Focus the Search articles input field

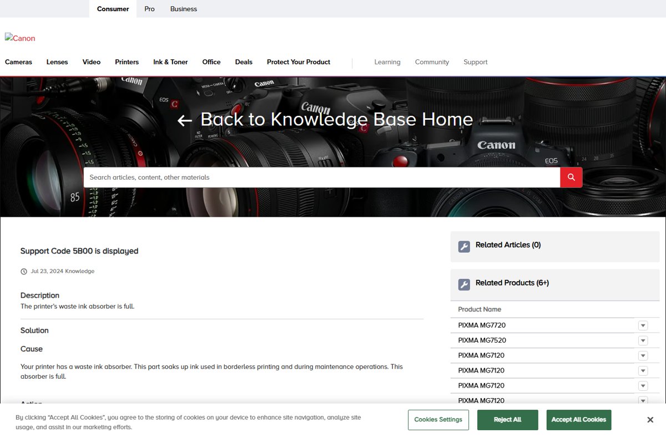pos(322,177)
